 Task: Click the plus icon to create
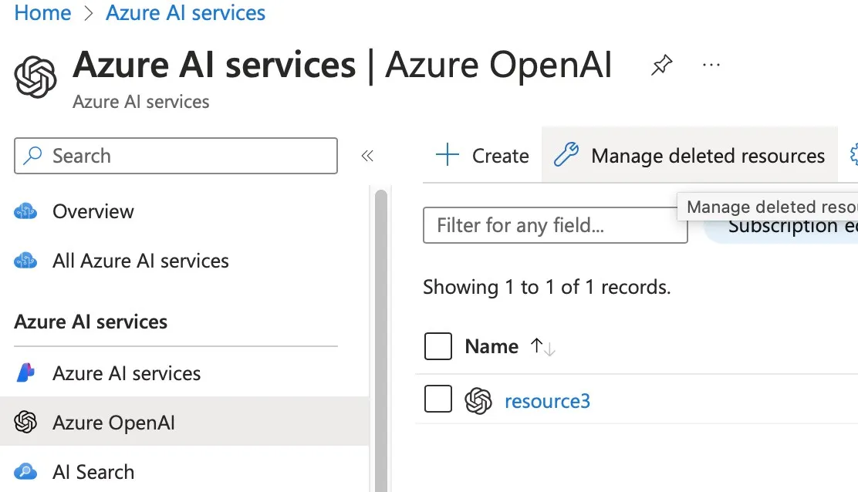448,156
